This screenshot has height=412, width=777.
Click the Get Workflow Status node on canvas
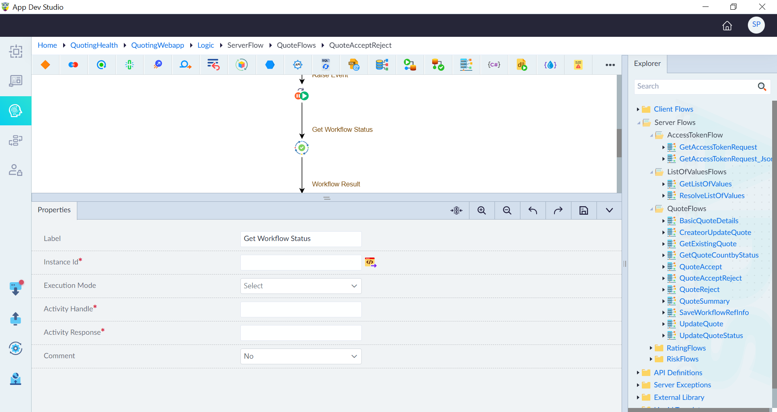coord(302,148)
